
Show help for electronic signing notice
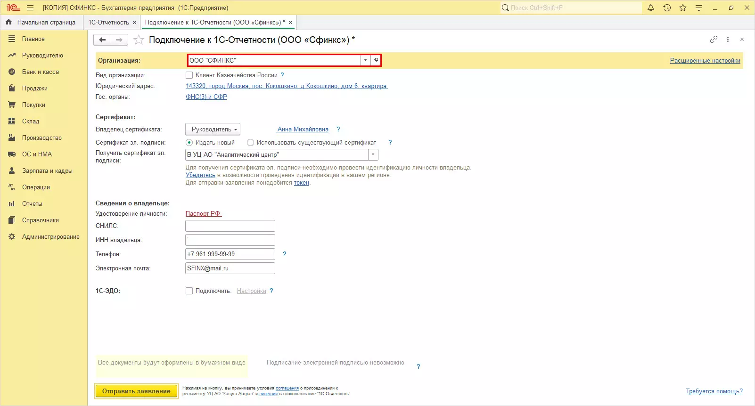click(418, 366)
